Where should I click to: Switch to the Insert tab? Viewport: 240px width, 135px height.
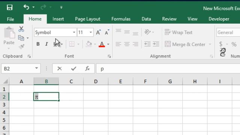(58, 19)
